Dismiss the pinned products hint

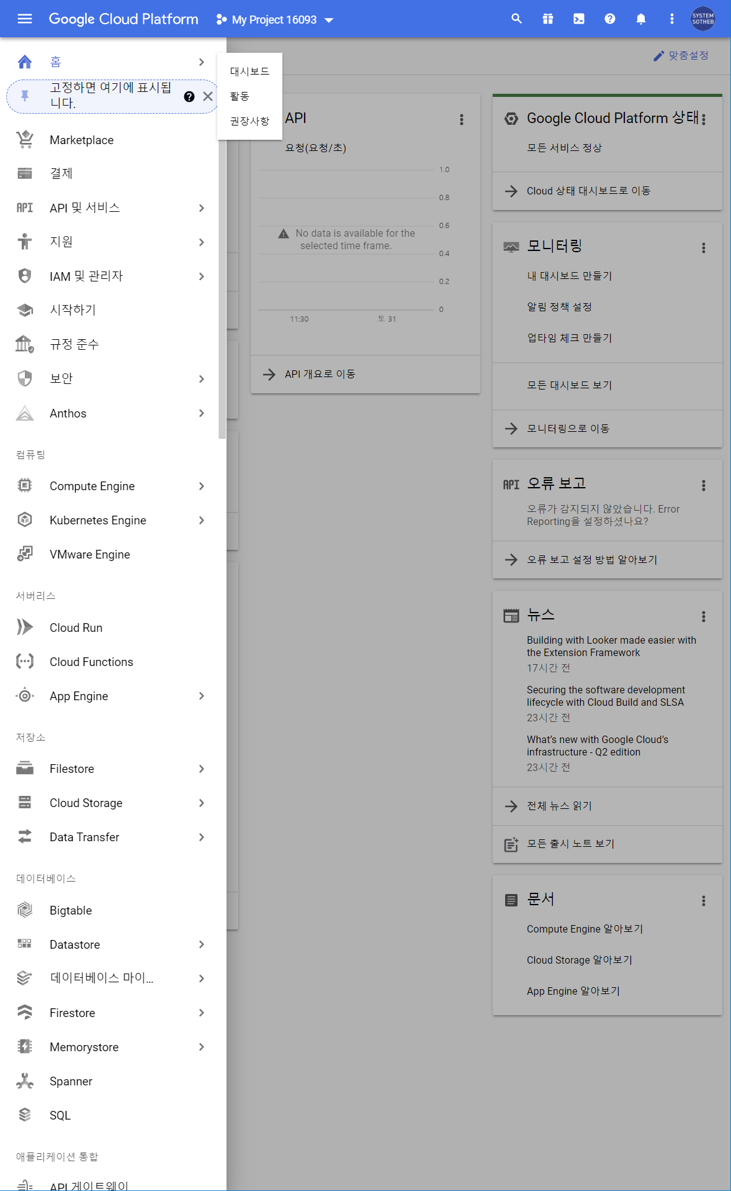coord(208,96)
